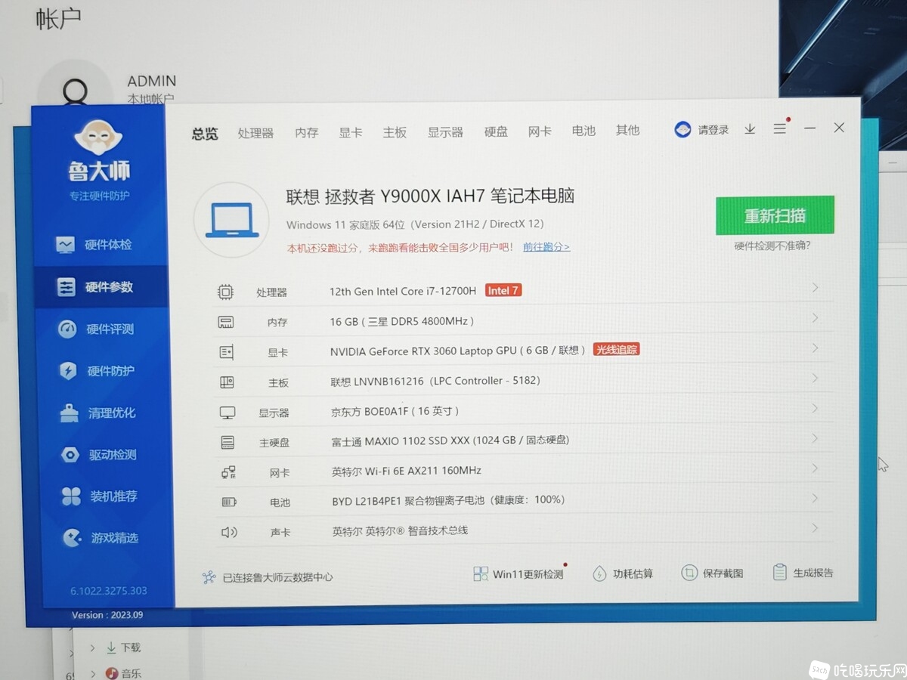Screen dimensions: 907x680
Task: Open Win11更新检测 tool
Action: point(519,573)
